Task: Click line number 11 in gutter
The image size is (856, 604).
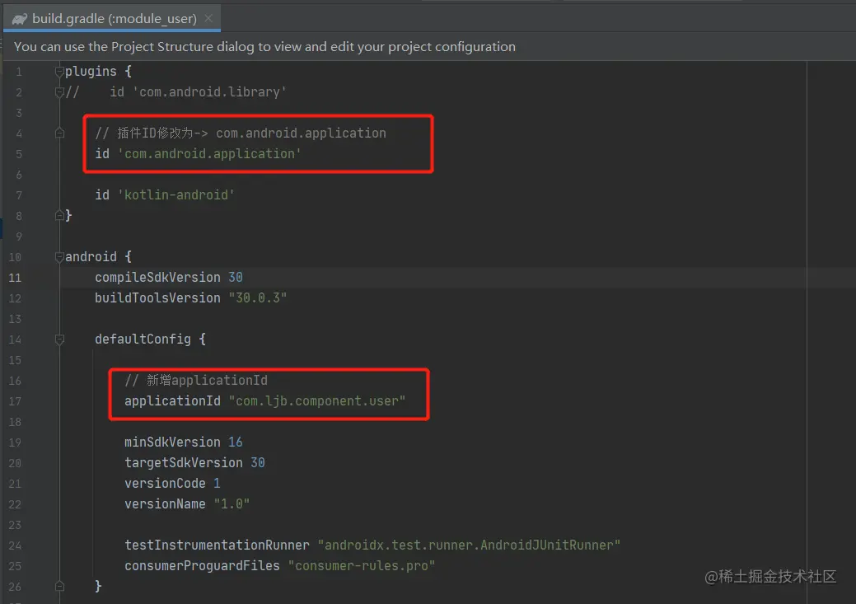Action: pos(15,278)
